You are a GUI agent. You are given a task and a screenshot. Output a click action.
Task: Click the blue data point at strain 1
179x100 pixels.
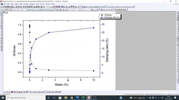36,39
